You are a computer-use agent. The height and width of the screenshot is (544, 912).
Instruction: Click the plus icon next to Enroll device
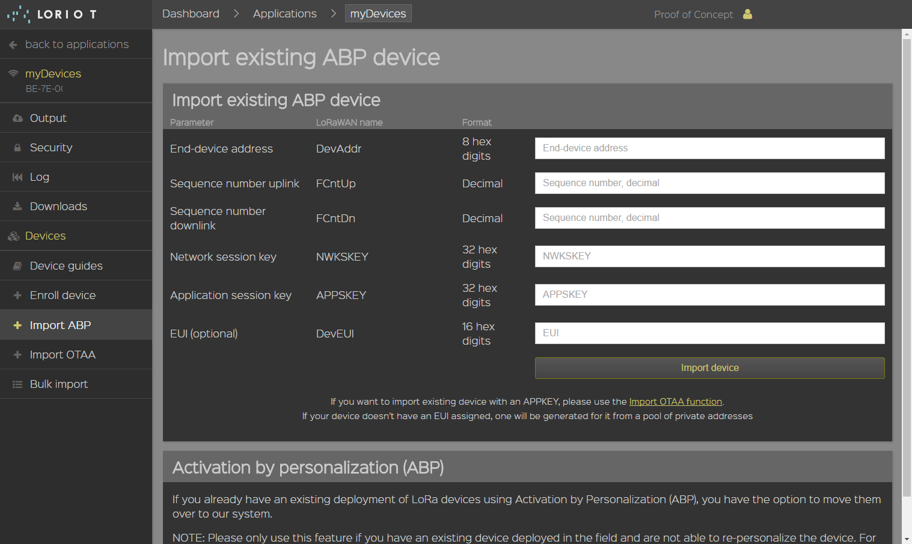(x=17, y=295)
